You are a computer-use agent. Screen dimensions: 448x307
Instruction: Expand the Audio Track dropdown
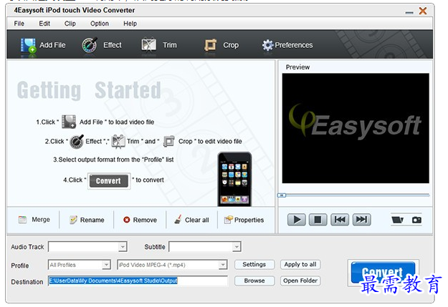tap(123, 247)
